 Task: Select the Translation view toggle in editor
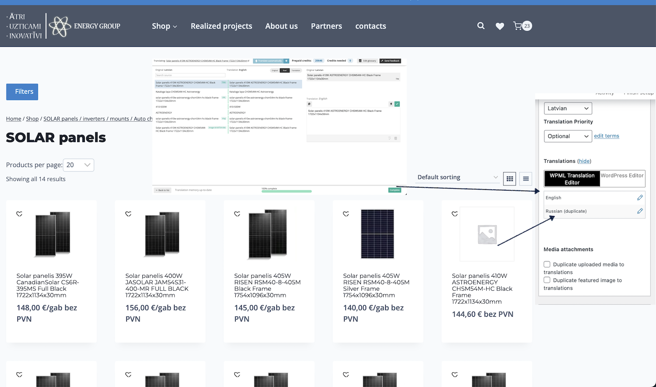(x=296, y=70)
